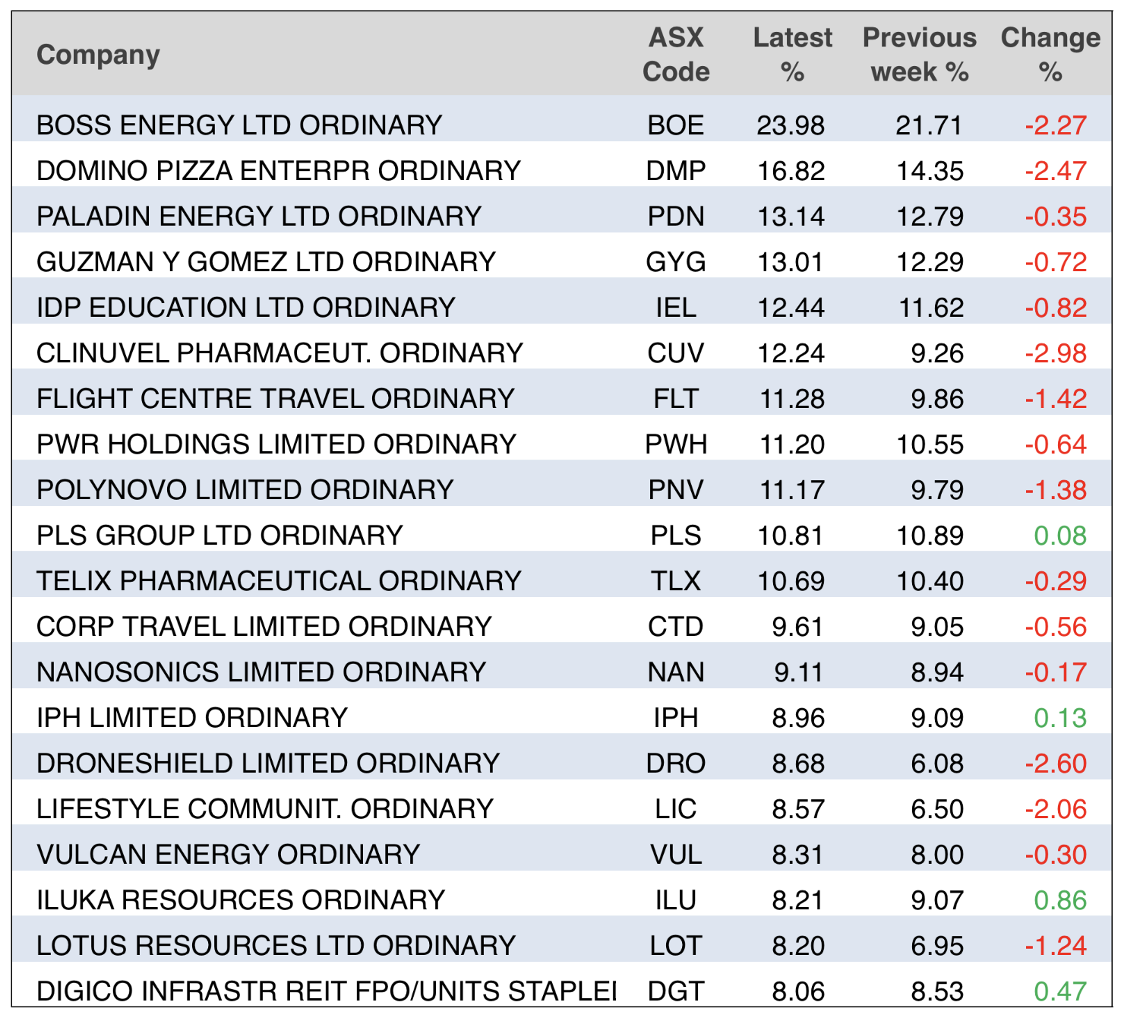Click the Company column header
Viewport: 1121px width, 1018px height.
click(x=99, y=55)
